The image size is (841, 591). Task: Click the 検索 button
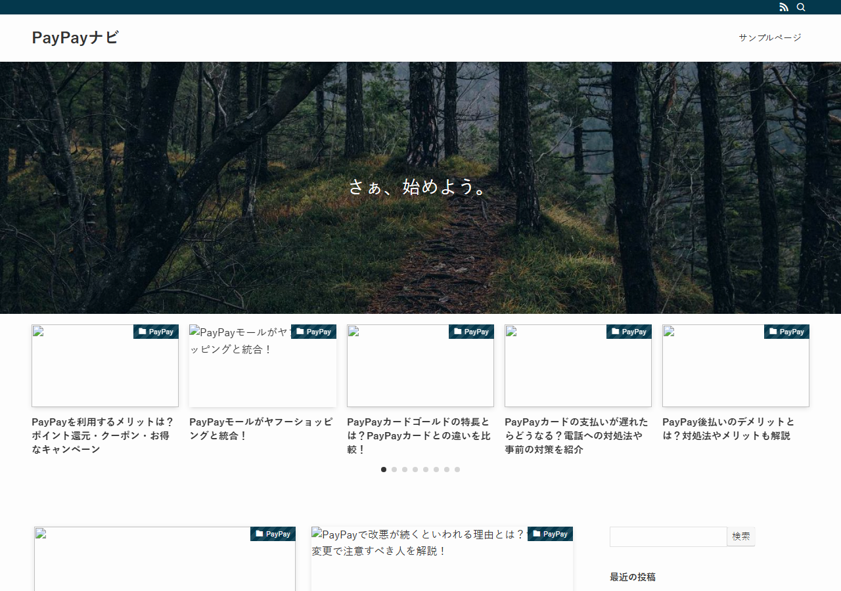pos(741,536)
